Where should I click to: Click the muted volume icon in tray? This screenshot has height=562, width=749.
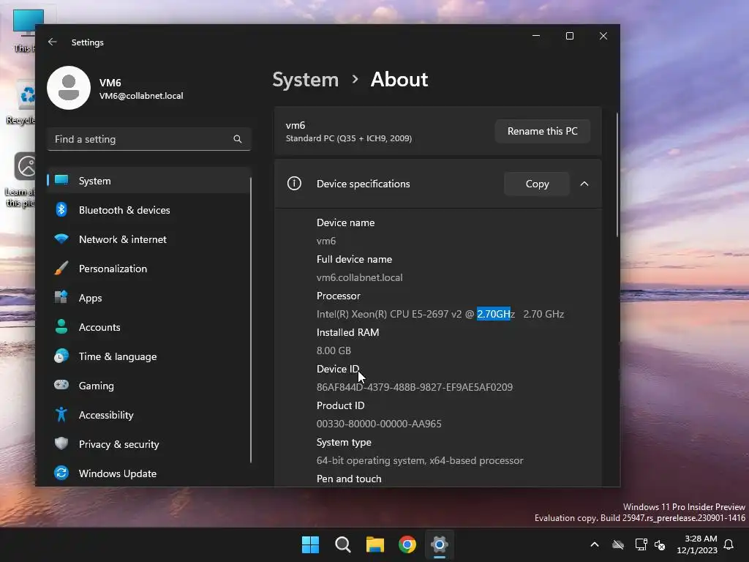point(660,544)
